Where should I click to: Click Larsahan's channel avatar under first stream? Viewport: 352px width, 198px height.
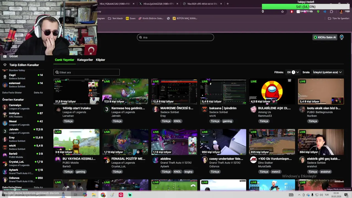(58, 109)
